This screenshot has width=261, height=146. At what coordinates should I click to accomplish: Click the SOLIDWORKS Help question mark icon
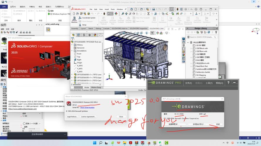(x=201, y=9)
